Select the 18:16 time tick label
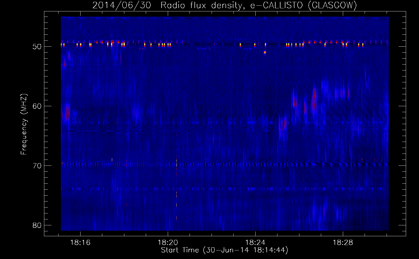Image resolution: width=419 pixels, height=259 pixels. 80,243
